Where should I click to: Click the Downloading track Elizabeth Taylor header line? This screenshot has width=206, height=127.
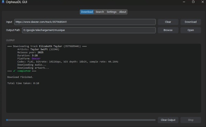pyautogui.click(x=47, y=46)
